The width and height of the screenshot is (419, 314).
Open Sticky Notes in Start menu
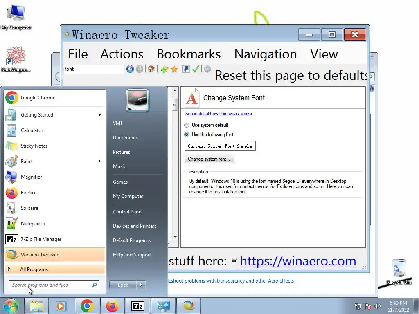coord(55,146)
